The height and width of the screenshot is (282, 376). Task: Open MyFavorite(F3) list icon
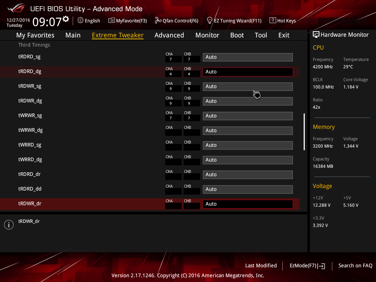(111, 21)
